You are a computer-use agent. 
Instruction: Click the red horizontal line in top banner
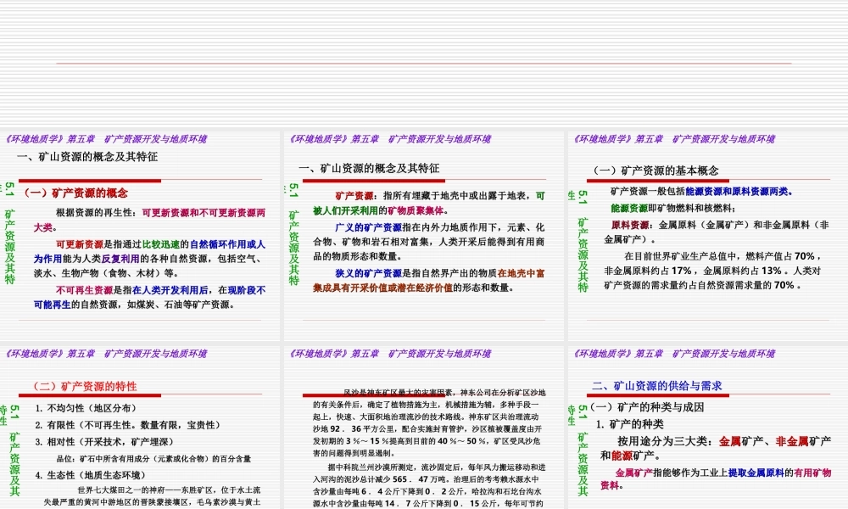(424, 63)
